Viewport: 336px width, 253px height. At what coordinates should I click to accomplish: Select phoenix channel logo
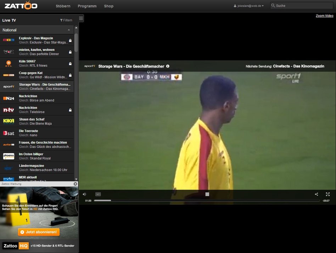(x=9, y=156)
